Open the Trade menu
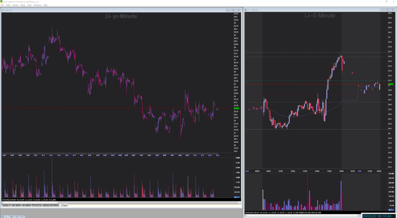397x218 pixels. (x=8, y=5)
